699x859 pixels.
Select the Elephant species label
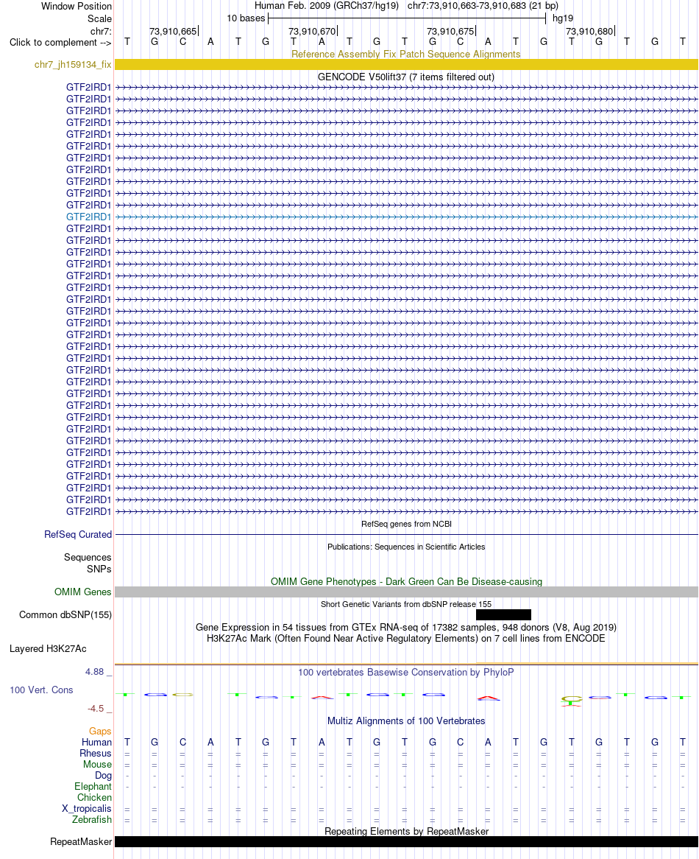pos(93,786)
